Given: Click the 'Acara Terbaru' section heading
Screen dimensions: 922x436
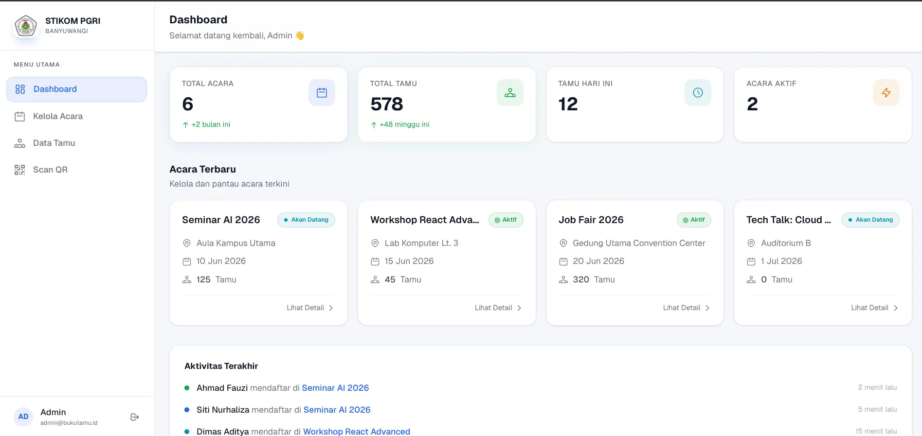Looking at the screenshot, I should 202,169.
